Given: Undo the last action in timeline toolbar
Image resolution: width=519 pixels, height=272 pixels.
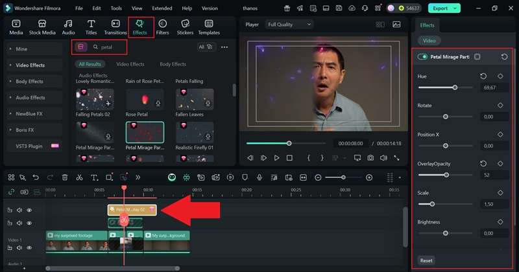Looking at the screenshot, I should tap(36, 177).
